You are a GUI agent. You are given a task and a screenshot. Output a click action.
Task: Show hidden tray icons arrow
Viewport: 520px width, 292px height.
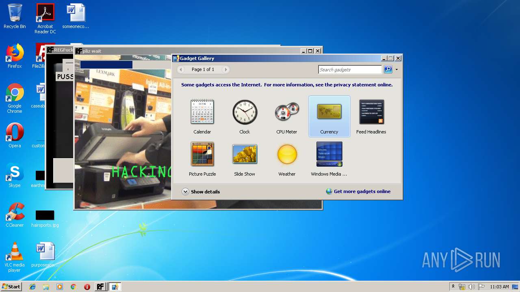[453, 287]
